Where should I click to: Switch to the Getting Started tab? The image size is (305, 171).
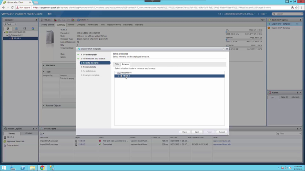point(47,25)
